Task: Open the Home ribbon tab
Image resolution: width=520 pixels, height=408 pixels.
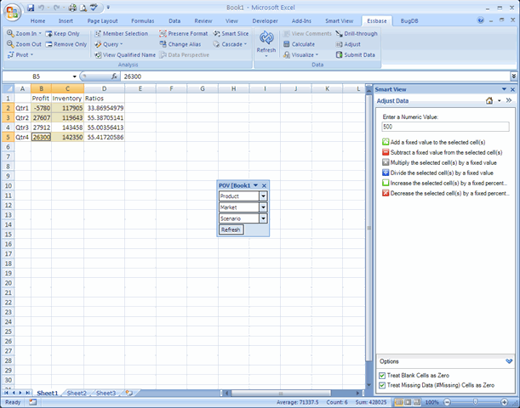Action: coord(37,21)
